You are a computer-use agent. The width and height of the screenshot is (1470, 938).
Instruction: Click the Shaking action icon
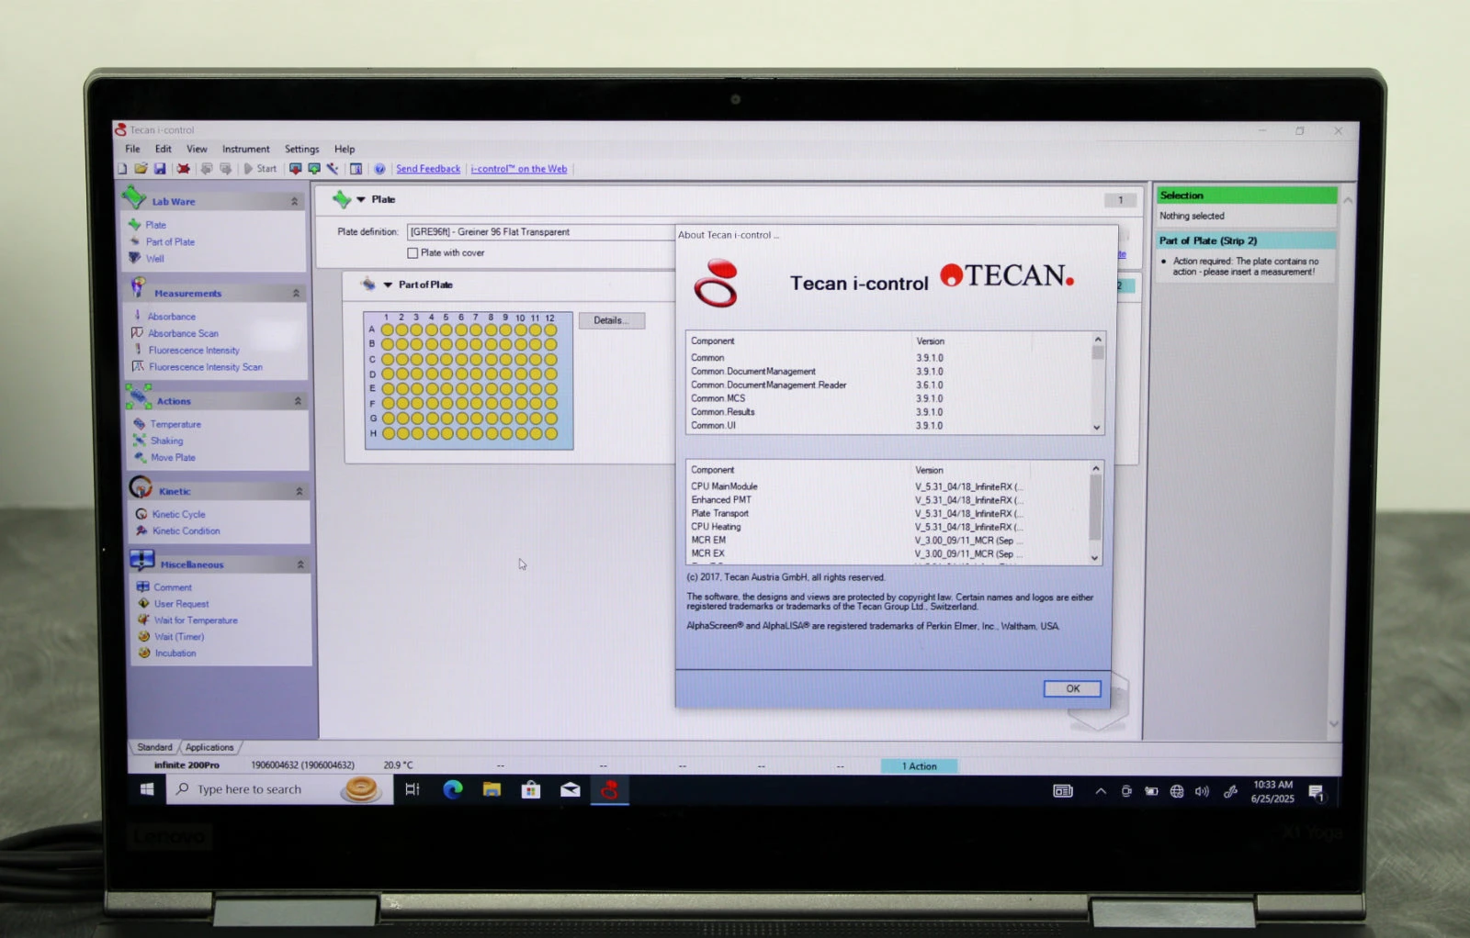pos(140,441)
